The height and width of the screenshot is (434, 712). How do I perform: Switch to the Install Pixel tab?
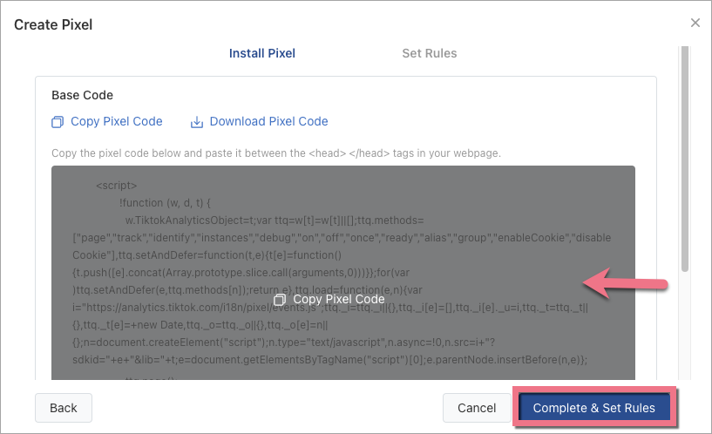click(x=261, y=53)
